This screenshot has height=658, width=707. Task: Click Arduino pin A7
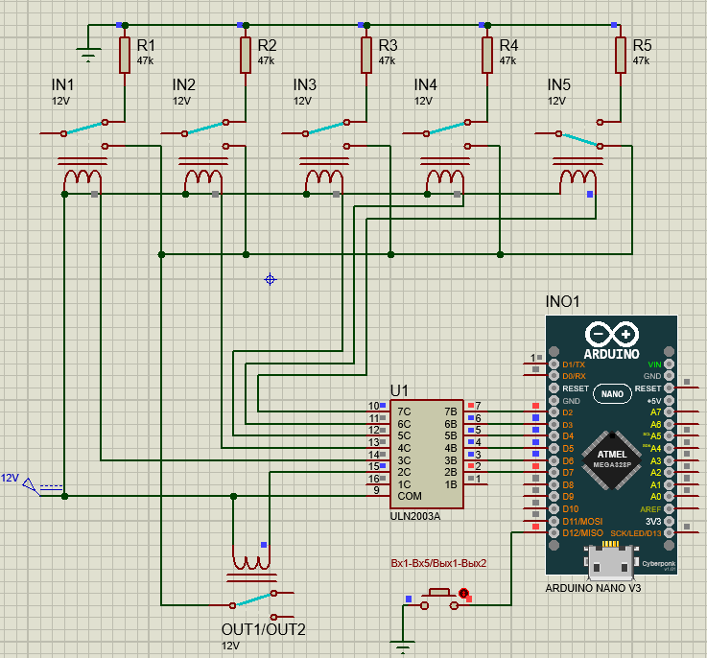[669, 412]
